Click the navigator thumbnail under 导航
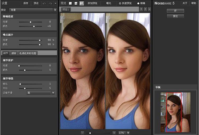 pos(175,112)
